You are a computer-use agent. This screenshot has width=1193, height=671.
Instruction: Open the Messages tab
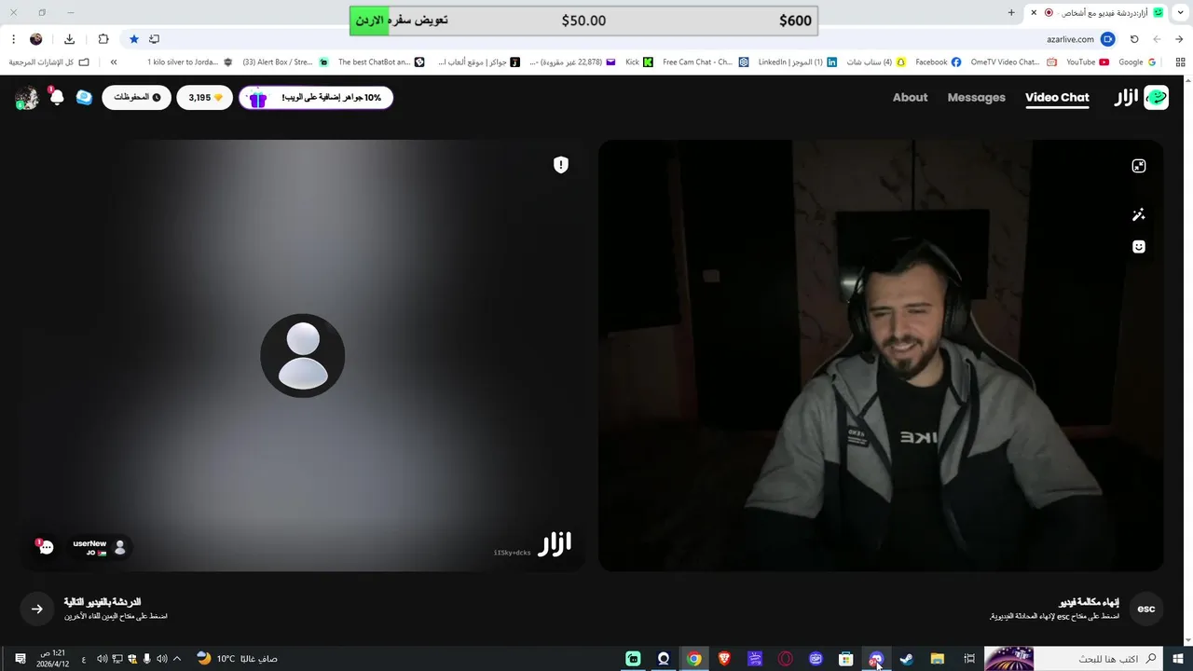click(976, 98)
